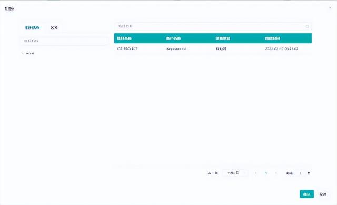Close the switch dialog with the X
This screenshot has height=205, width=337.
[x=330, y=8]
